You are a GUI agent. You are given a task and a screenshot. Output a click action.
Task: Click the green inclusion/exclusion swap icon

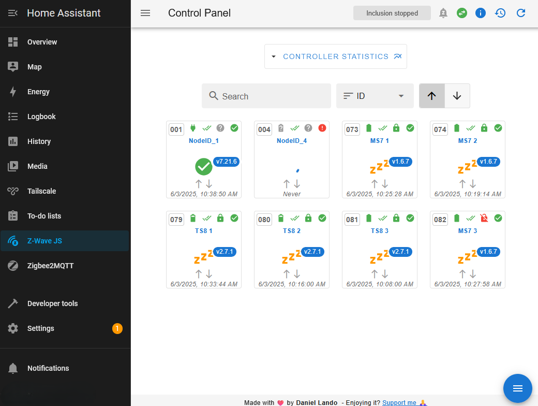point(462,13)
